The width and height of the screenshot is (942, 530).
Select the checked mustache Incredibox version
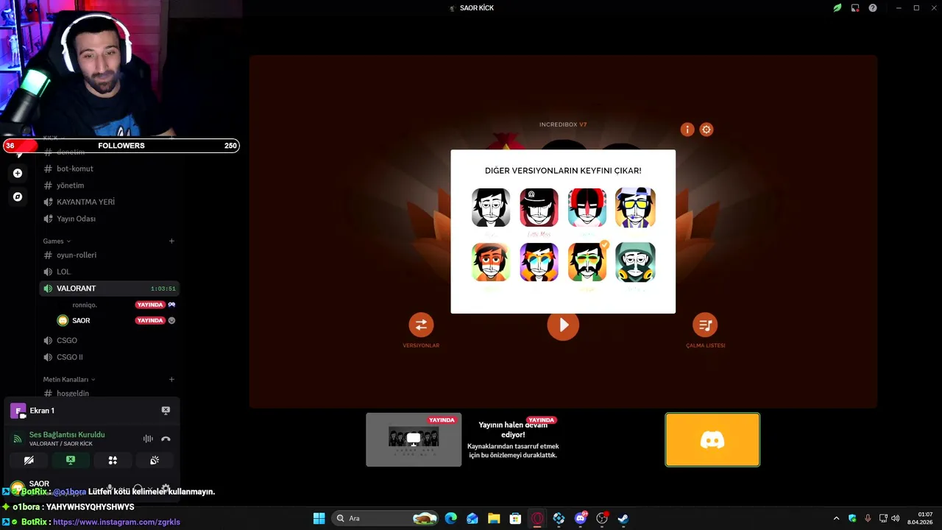pos(587,262)
